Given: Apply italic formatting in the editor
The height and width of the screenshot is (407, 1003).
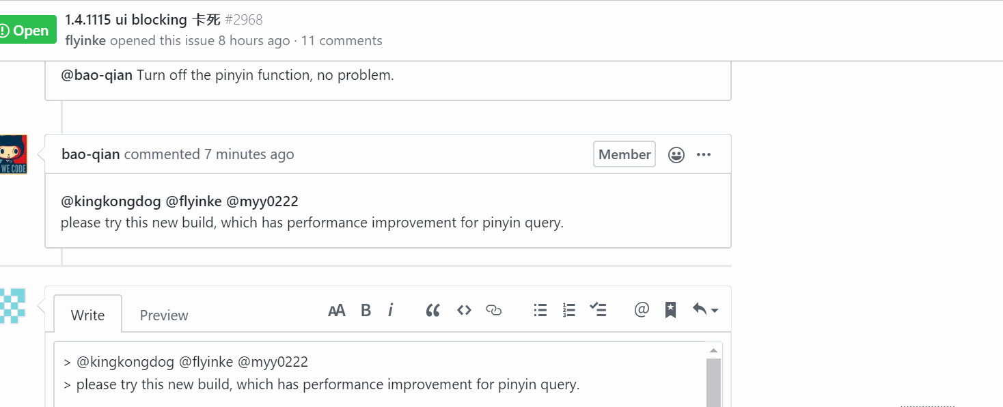Looking at the screenshot, I should pos(390,311).
